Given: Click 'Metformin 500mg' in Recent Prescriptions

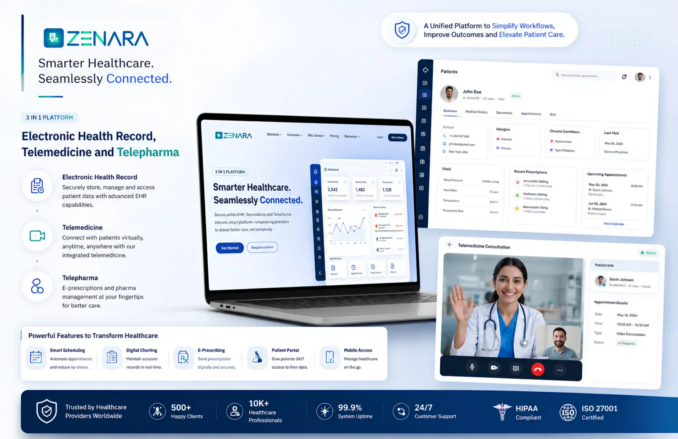Looking at the screenshot, I should tap(535, 194).
